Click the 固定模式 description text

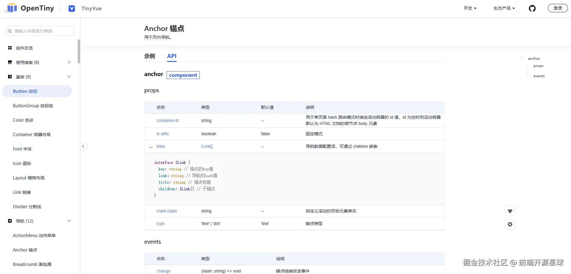click(314, 134)
